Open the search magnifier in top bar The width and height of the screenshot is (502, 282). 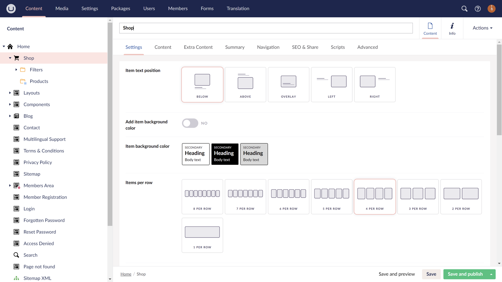(x=464, y=8)
